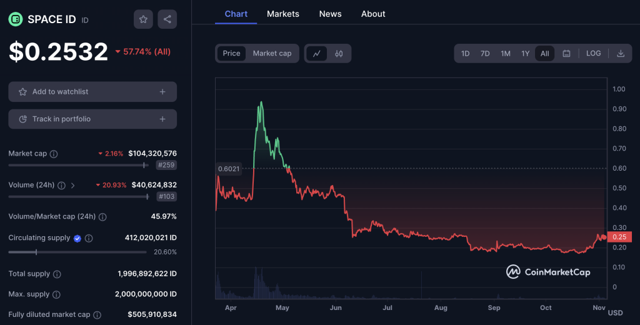Click plus icon on Add to watchlist
Screen dimensions: 640x325
(x=162, y=92)
